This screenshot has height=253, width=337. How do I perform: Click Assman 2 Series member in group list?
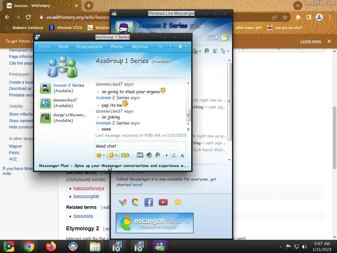[63, 88]
